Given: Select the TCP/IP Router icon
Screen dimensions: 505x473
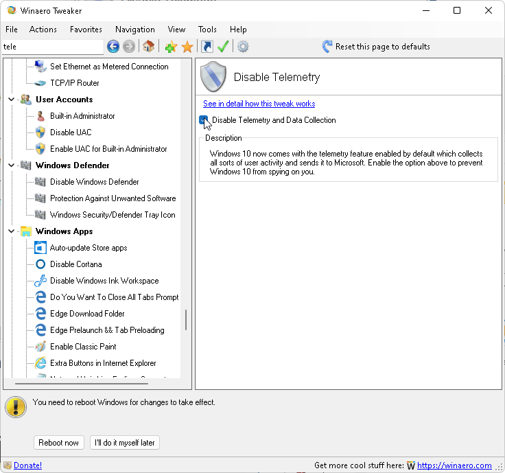Looking at the screenshot, I should [x=40, y=83].
